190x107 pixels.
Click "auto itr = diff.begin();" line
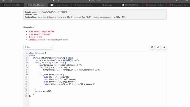click(x=56, y=77)
